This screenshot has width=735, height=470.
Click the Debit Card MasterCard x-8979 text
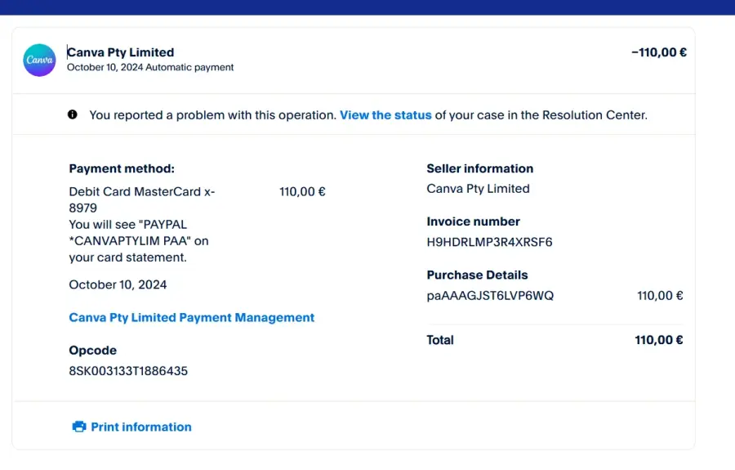coord(142,199)
